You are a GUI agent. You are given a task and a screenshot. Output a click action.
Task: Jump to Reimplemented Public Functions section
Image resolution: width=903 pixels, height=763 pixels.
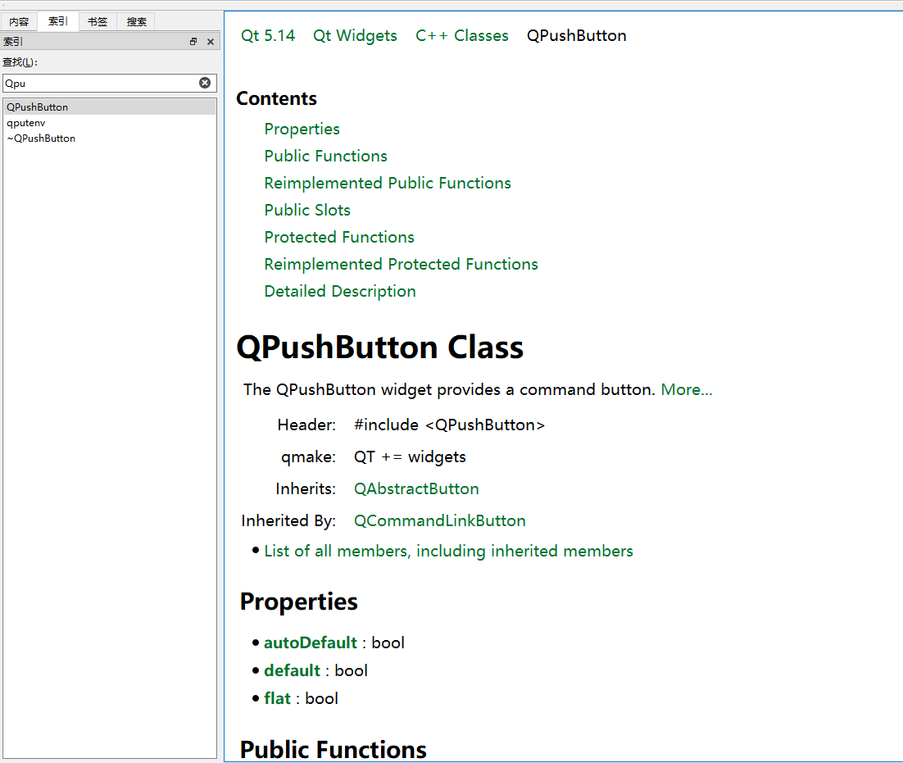388,183
